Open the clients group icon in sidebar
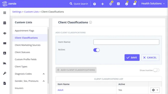The height and width of the screenshot is (94, 168). 5,33
